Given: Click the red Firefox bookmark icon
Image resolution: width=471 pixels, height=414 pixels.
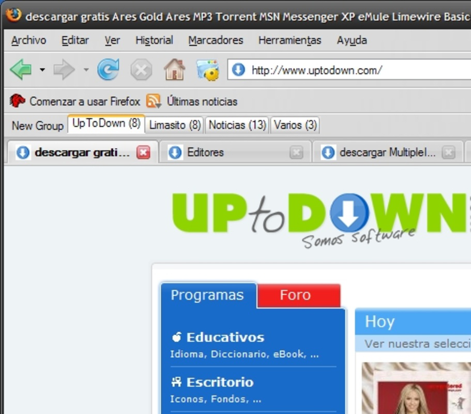Looking at the screenshot, I should point(17,101).
